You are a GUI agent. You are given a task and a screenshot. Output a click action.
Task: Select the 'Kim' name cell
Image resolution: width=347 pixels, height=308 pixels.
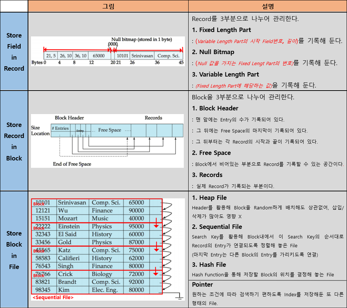click(x=73, y=290)
